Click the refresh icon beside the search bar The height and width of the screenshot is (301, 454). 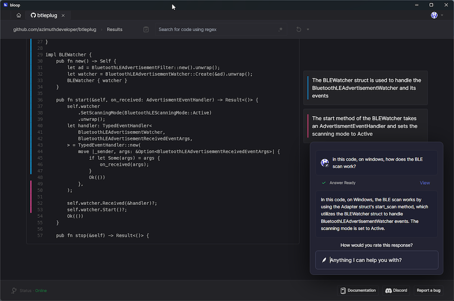click(x=299, y=29)
